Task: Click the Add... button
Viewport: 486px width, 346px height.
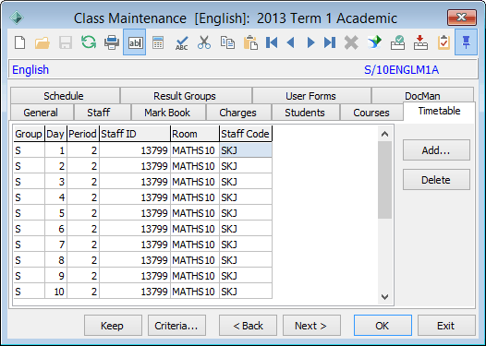Action: pos(436,150)
